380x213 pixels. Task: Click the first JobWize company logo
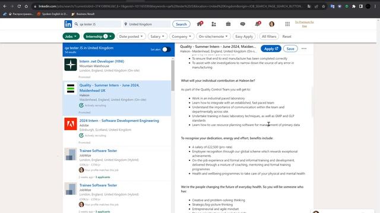(71, 154)
